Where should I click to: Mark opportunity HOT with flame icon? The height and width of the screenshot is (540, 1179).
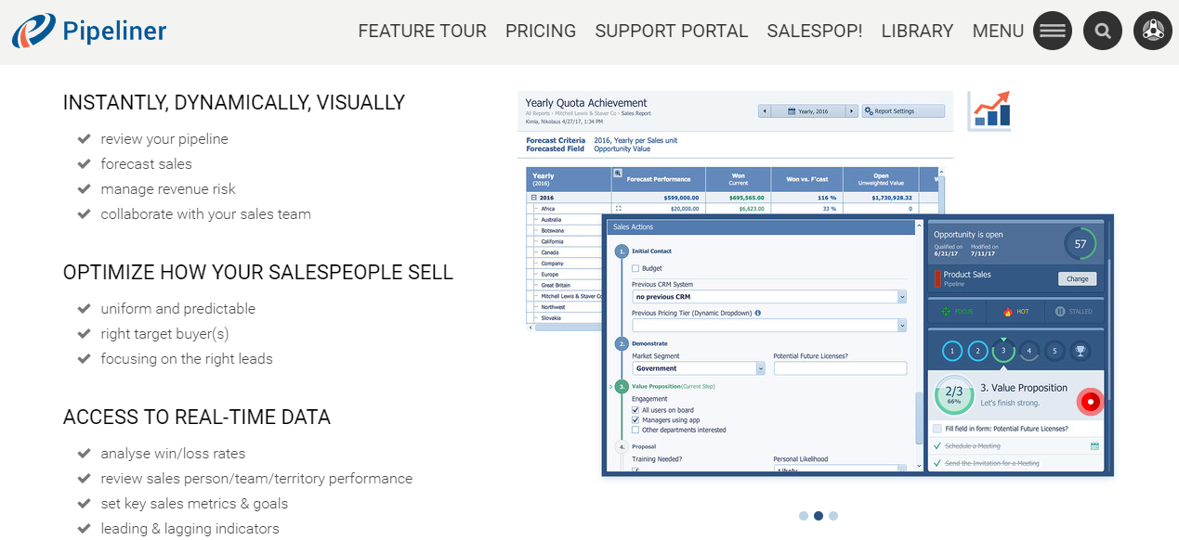click(x=1007, y=312)
